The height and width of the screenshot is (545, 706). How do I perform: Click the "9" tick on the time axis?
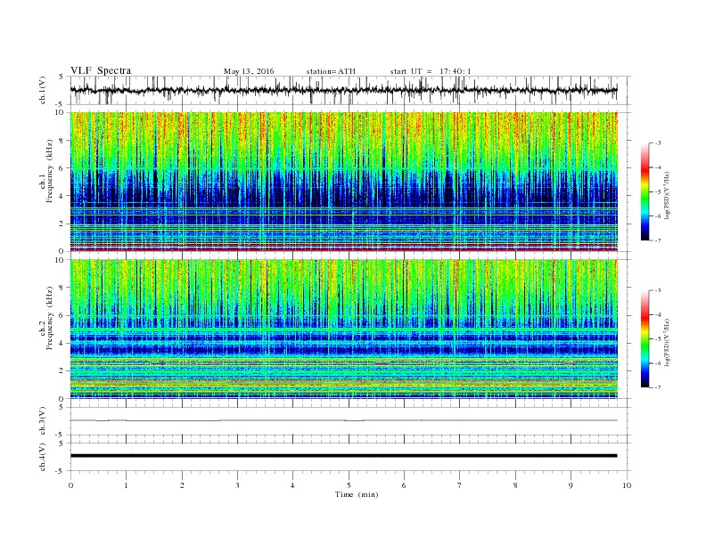(x=571, y=485)
